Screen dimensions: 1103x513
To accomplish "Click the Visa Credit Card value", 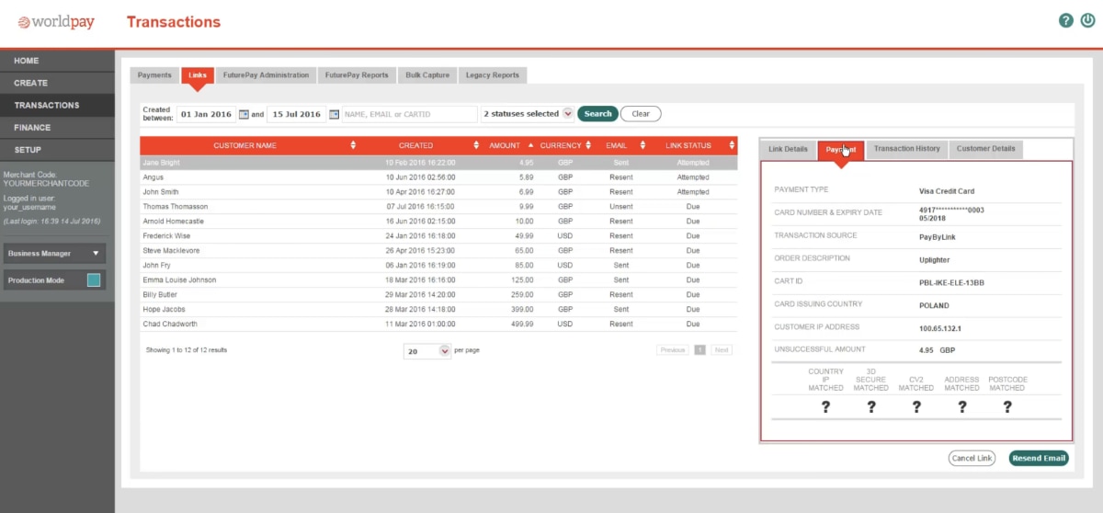I will 947,191.
